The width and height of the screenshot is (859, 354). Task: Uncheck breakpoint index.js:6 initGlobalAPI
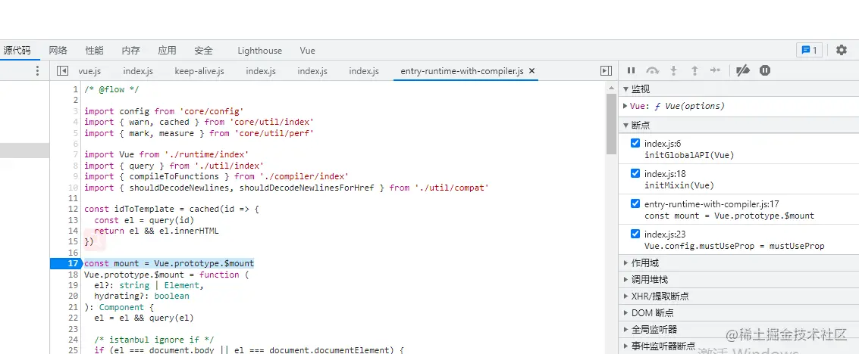click(635, 143)
